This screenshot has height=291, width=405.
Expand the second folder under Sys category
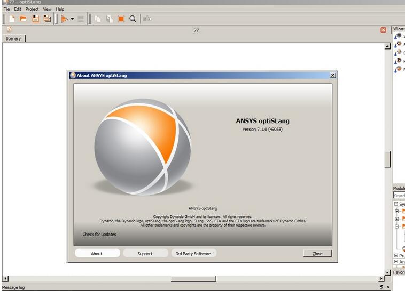tap(397, 219)
